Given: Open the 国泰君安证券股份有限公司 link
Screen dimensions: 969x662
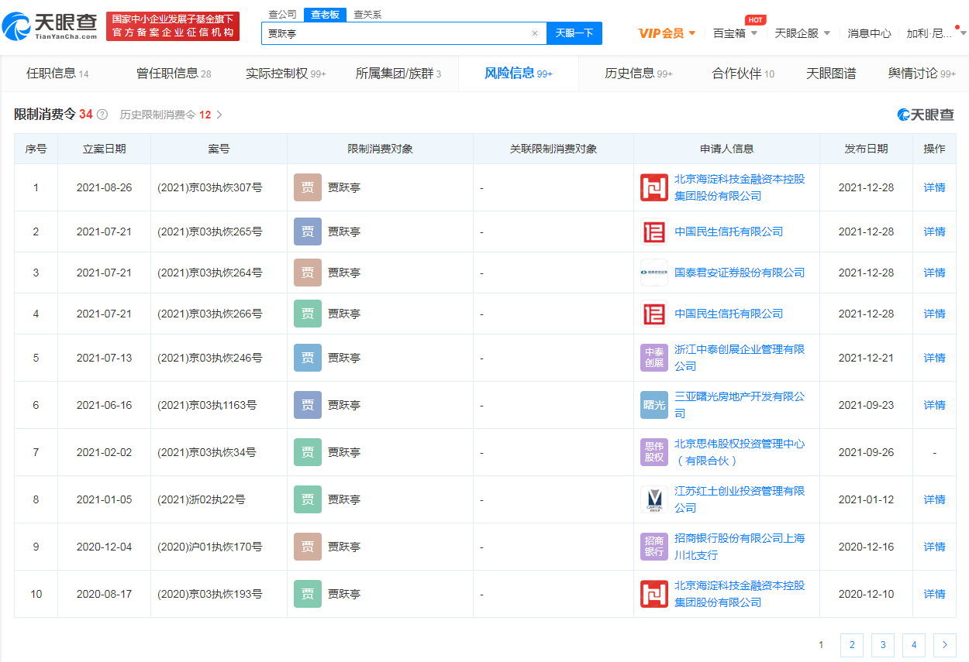Looking at the screenshot, I should 740,273.
